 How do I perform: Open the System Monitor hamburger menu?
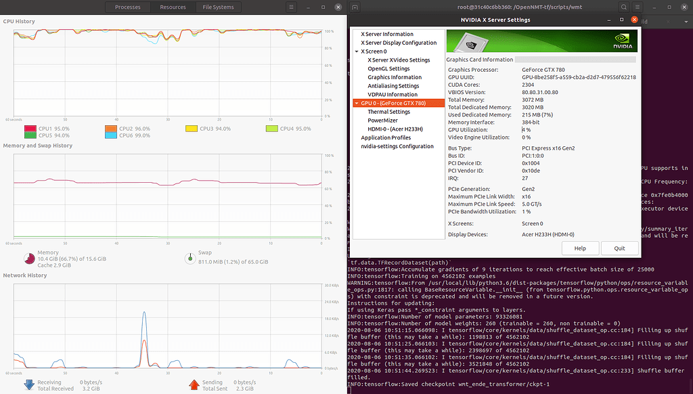pyautogui.click(x=291, y=7)
